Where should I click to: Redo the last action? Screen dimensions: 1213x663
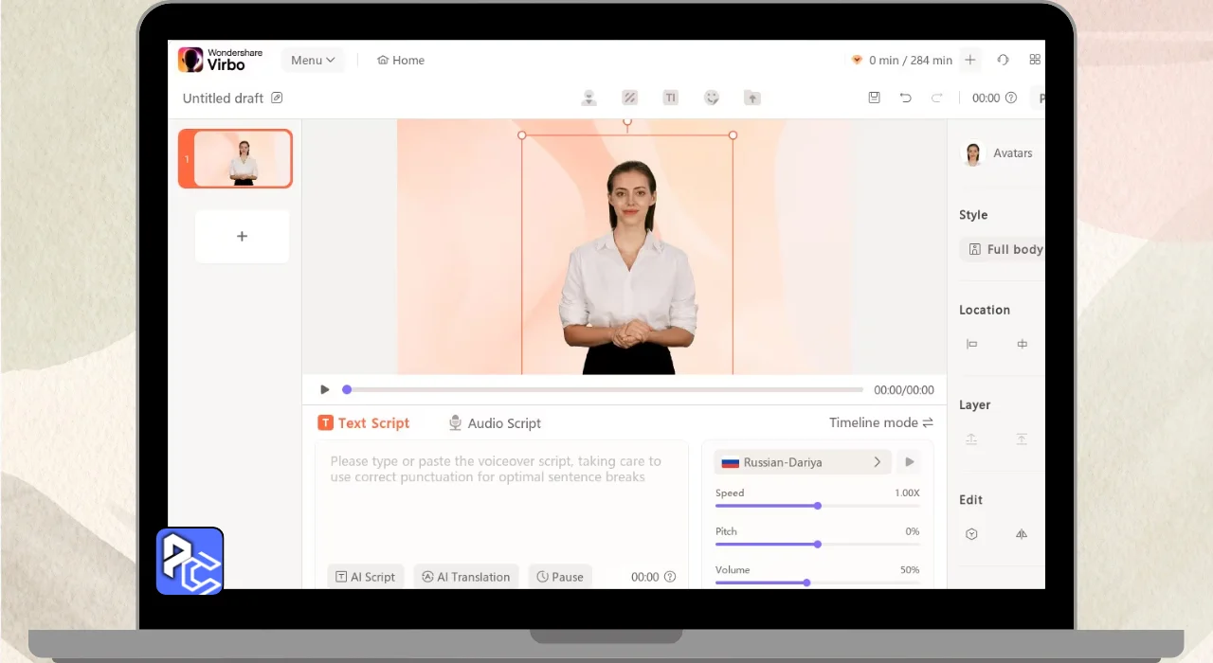click(x=937, y=98)
